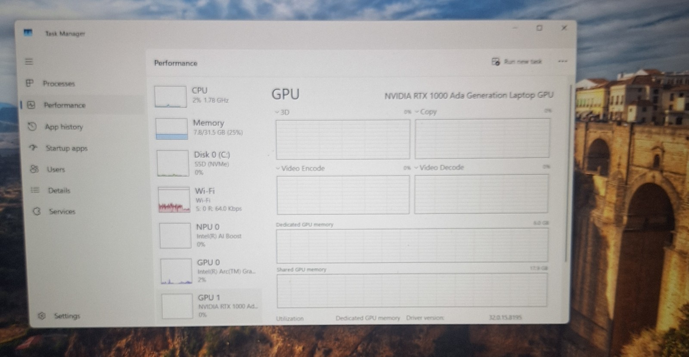
Task: Select the Performance page
Action: (x=64, y=105)
